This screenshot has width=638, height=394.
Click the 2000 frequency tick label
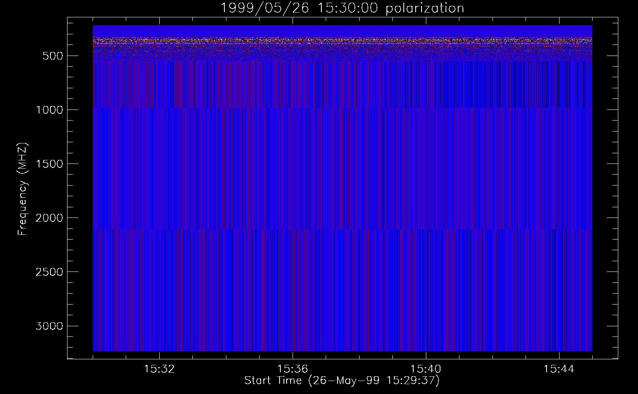(49, 218)
